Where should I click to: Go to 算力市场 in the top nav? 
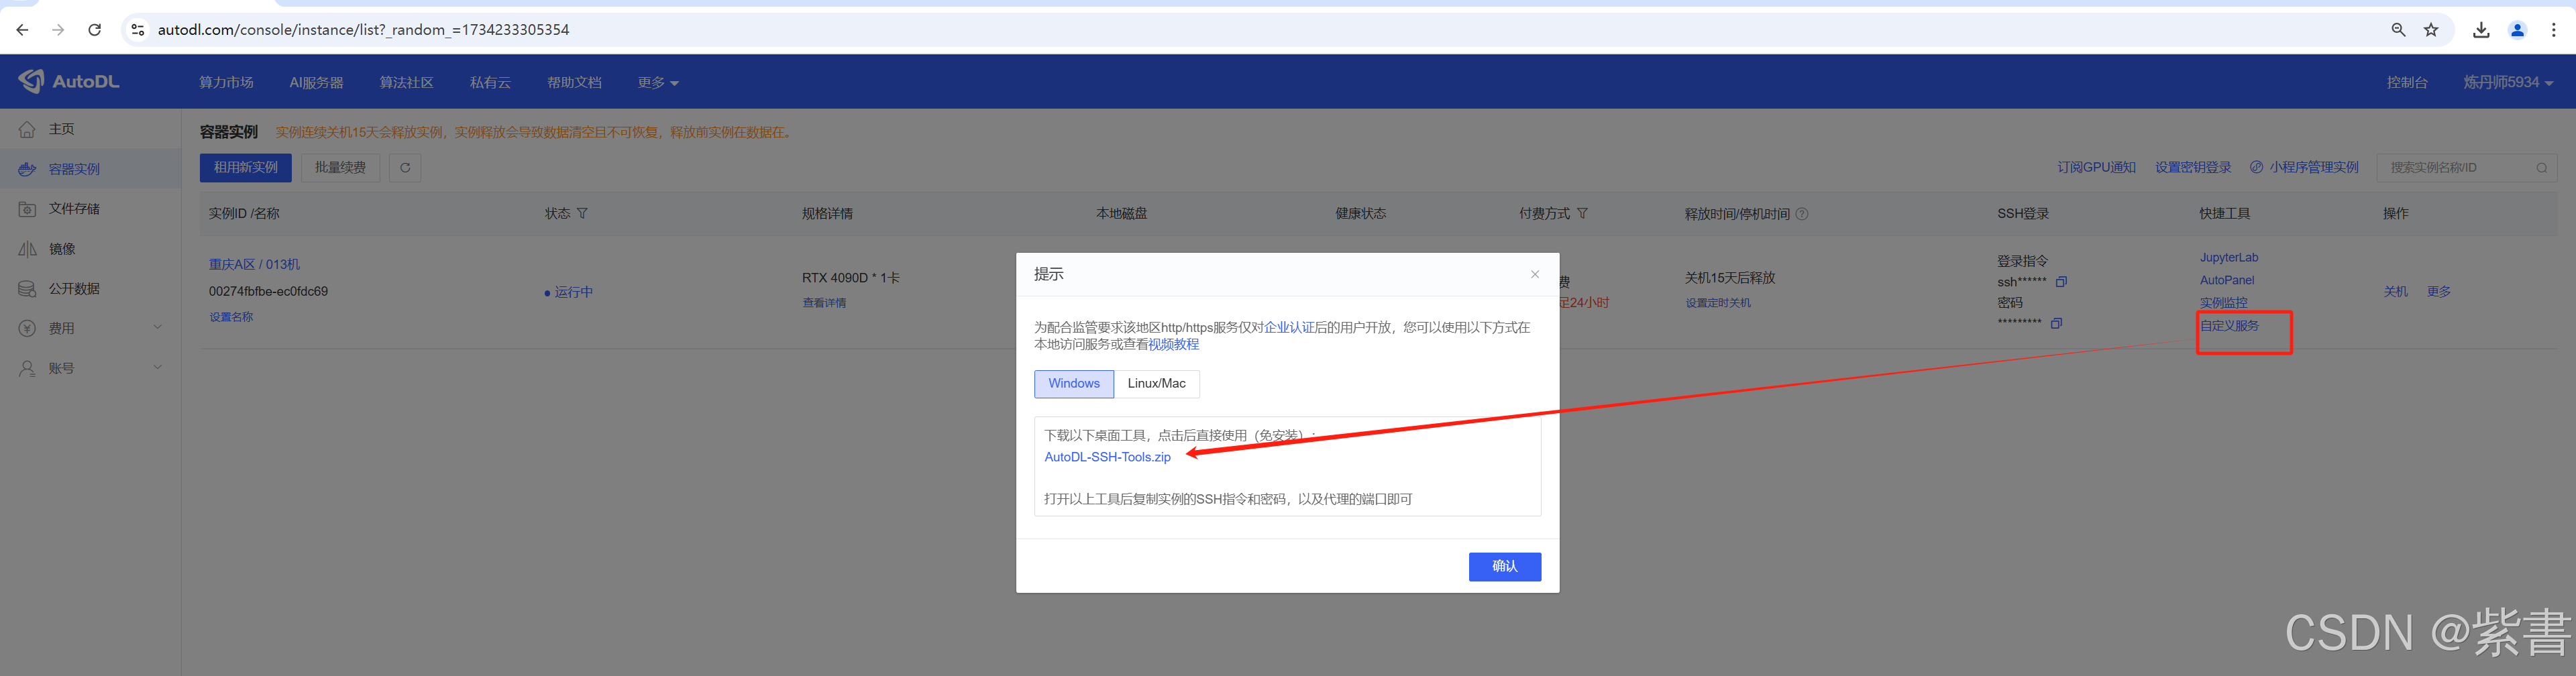(x=226, y=83)
